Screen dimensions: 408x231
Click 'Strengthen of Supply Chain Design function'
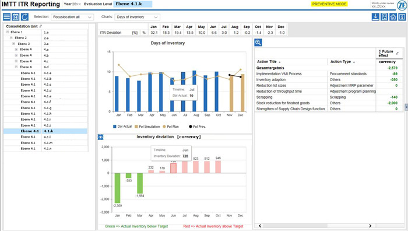291,109
